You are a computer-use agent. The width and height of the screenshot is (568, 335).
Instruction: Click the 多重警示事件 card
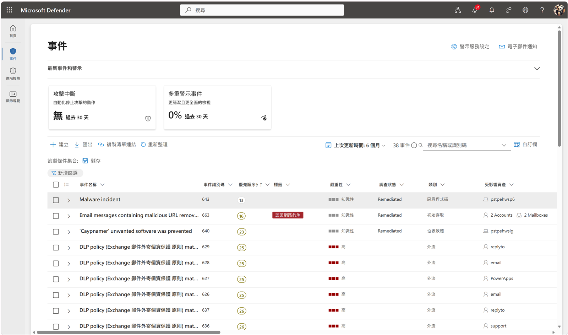pyautogui.click(x=218, y=107)
